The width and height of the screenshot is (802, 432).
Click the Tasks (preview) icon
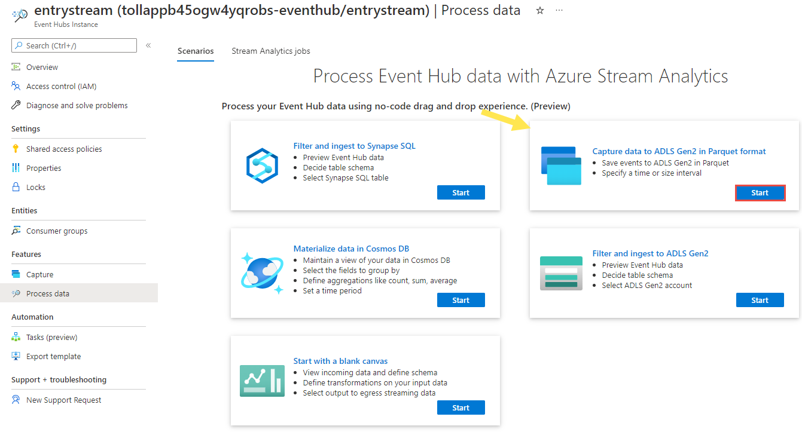click(16, 337)
